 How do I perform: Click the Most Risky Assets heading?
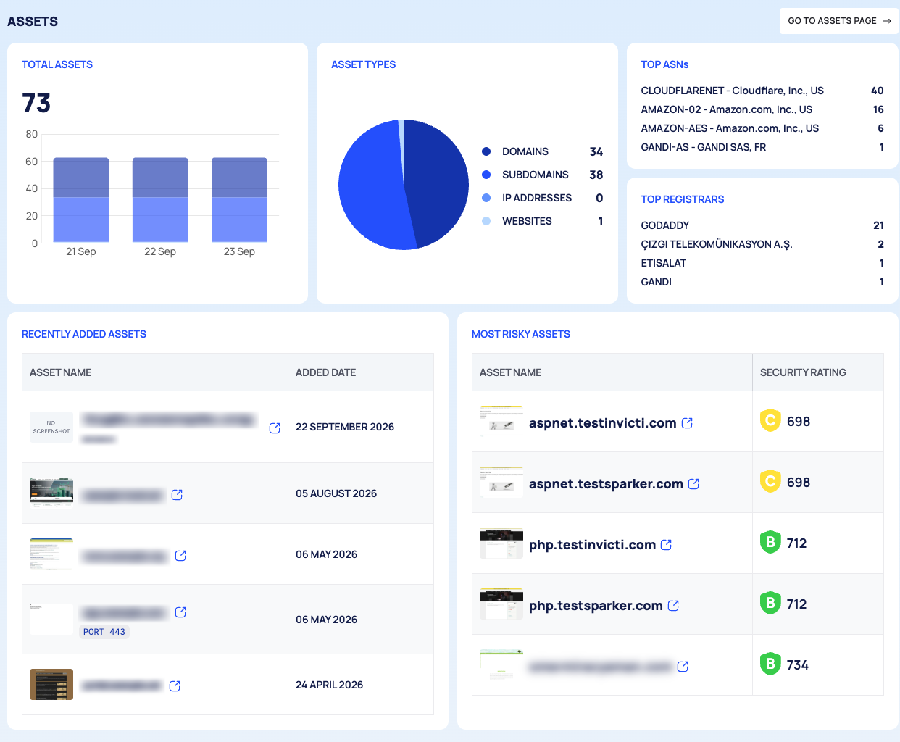coord(521,334)
